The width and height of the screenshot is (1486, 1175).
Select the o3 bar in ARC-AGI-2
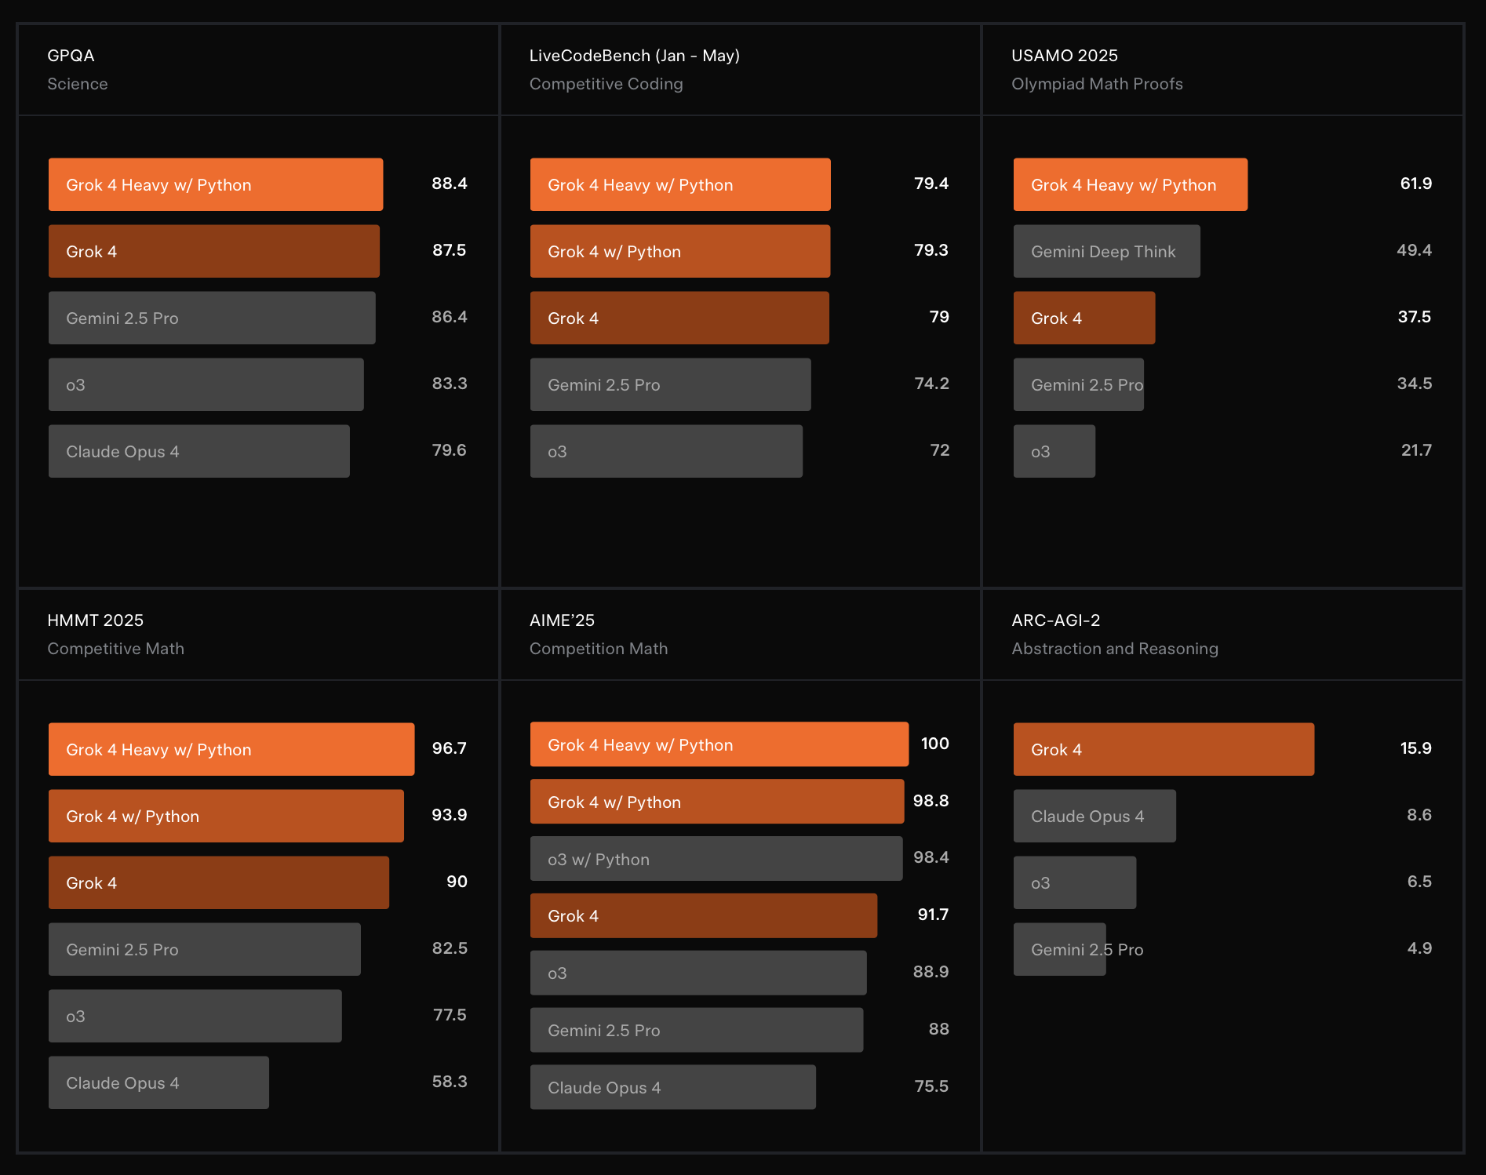click(x=1075, y=882)
